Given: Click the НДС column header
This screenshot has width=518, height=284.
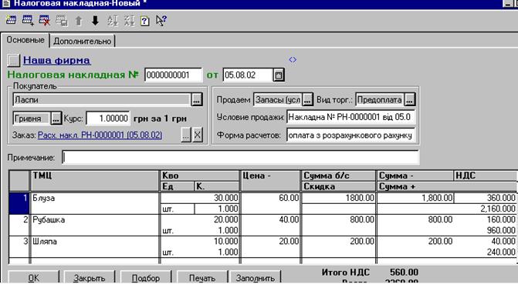Looking at the screenshot, I should (486, 175).
